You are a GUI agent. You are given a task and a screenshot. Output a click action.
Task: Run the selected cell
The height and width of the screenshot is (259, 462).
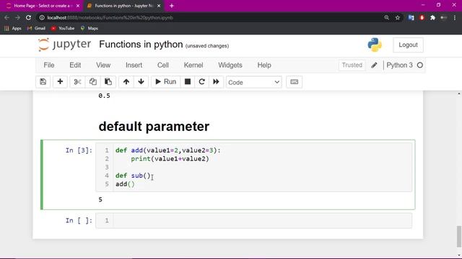coord(165,81)
